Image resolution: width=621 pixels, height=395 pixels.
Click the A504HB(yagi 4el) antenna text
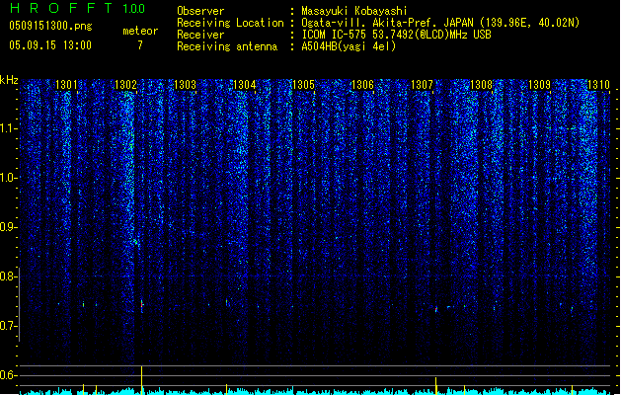349,46
